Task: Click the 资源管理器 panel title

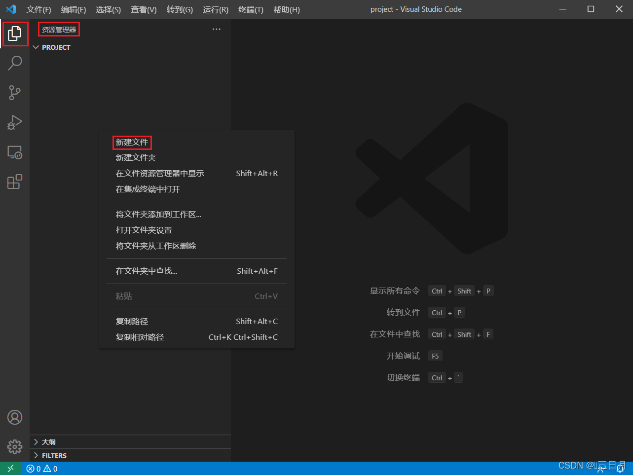Action: (59, 30)
